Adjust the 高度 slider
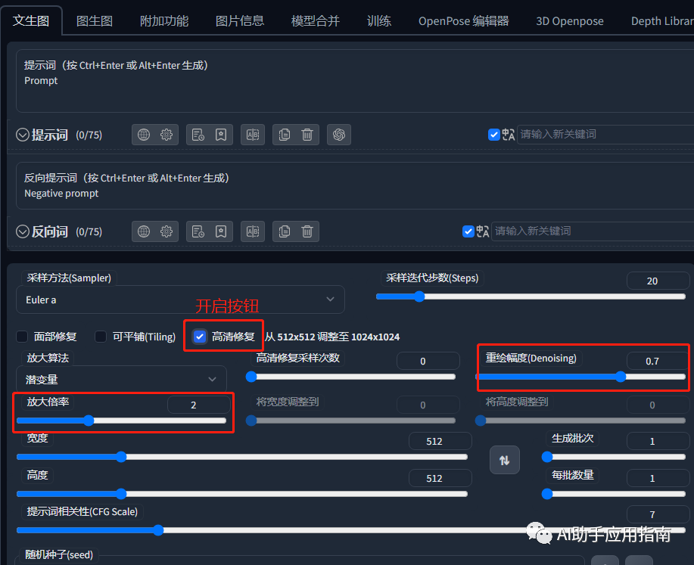The image size is (694, 565). (x=242, y=494)
